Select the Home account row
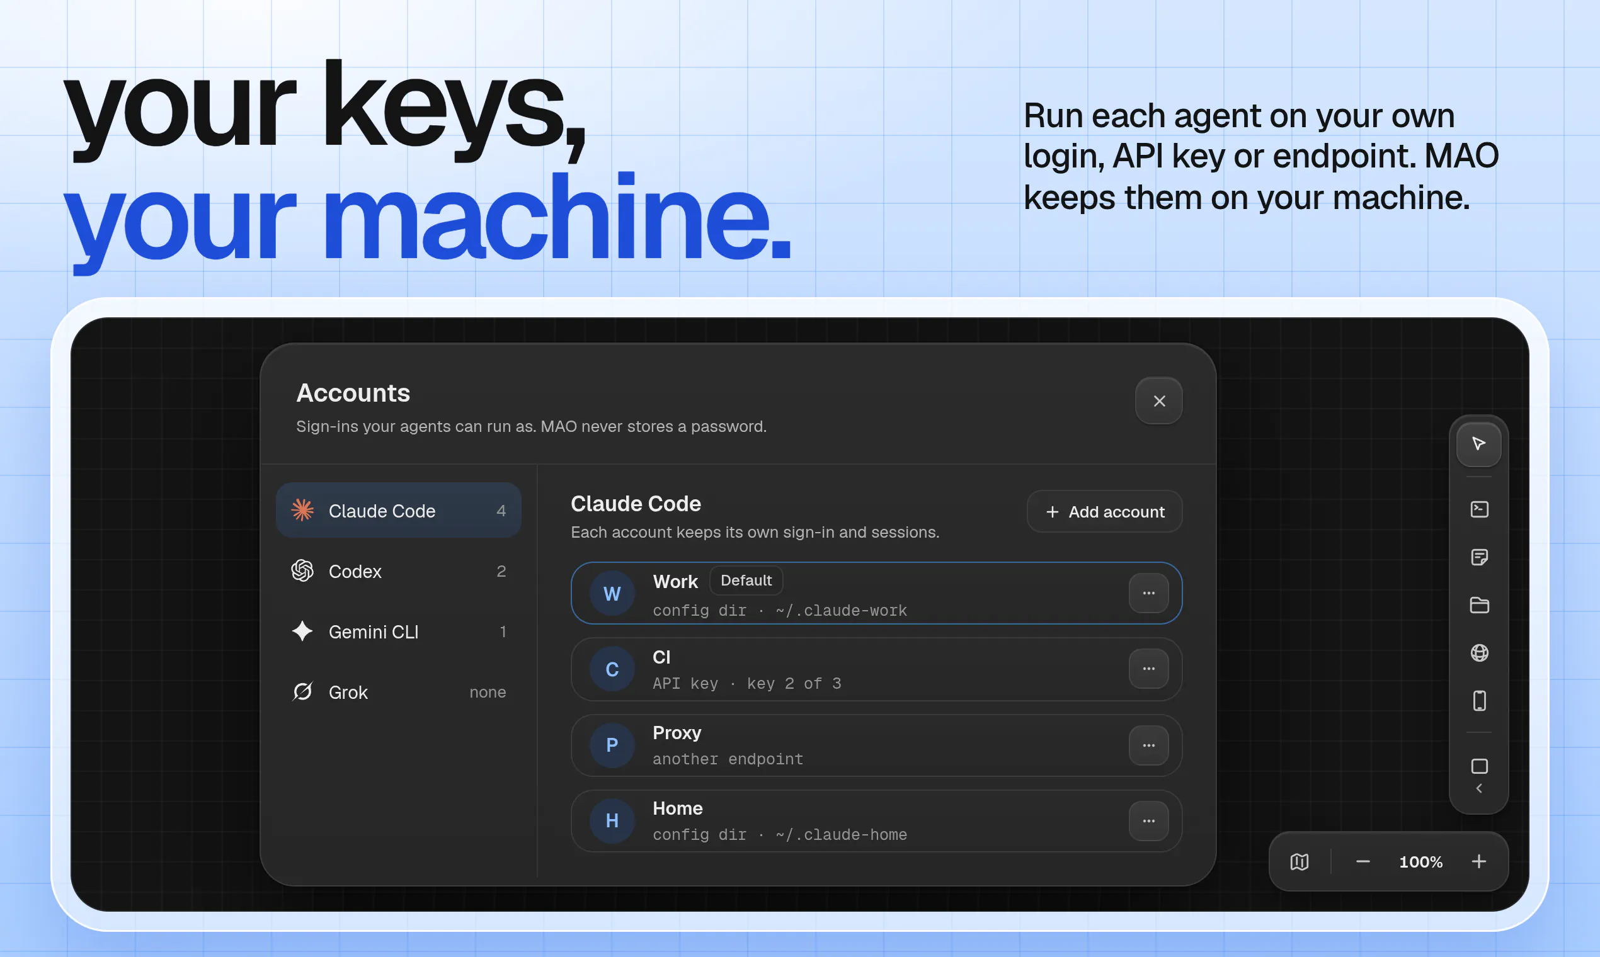1600x957 pixels. [x=876, y=821]
